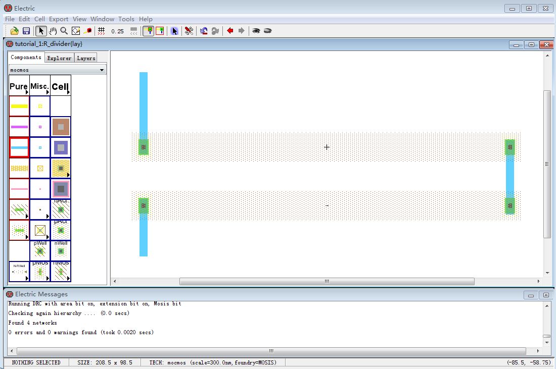Choose the green hatched active arc
The image size is (556, 369).
coord(19,209)
